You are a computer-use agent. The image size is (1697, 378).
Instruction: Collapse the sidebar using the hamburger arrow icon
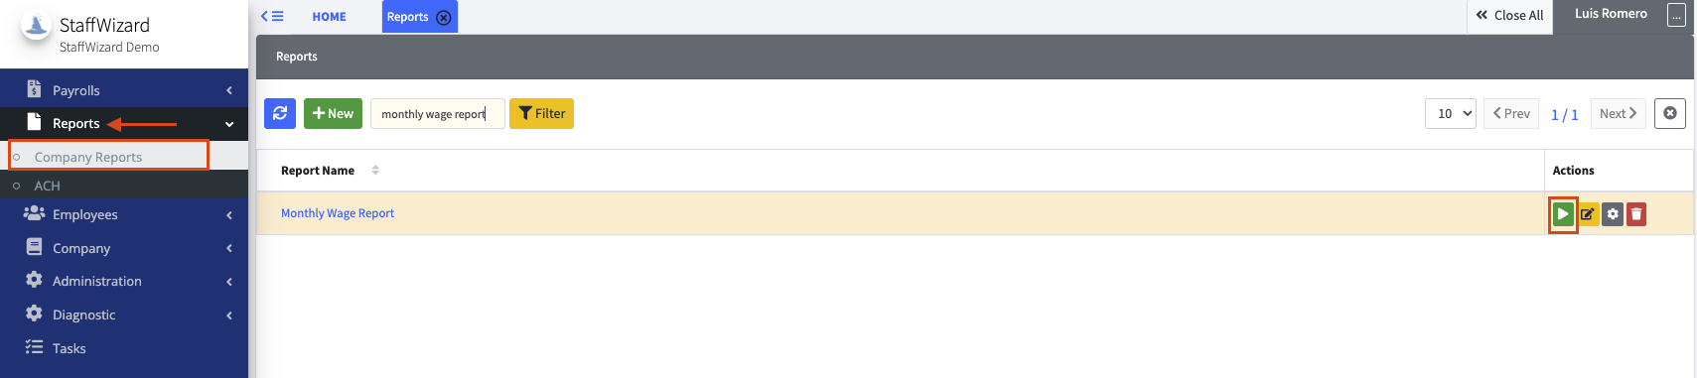272,16
